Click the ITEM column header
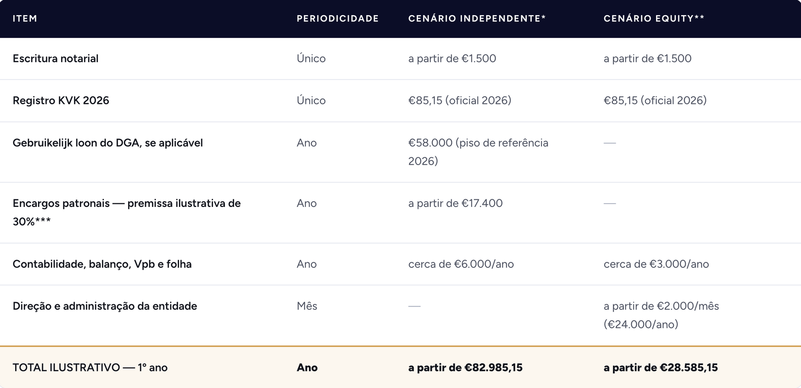Viewport: 801px width, 388px height. [x=25, y=19]
